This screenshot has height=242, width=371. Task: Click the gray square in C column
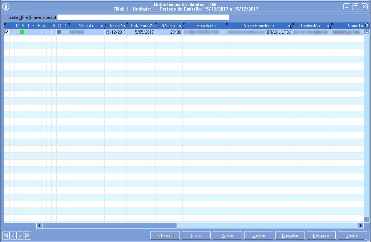[x=59, y=32]
